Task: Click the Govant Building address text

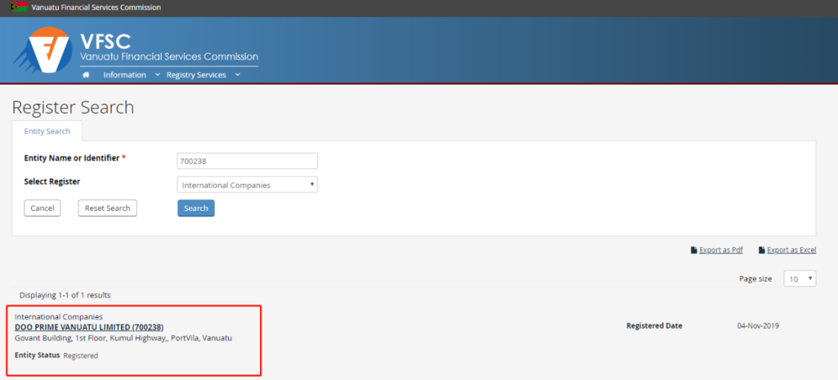Action: (123, 338)
